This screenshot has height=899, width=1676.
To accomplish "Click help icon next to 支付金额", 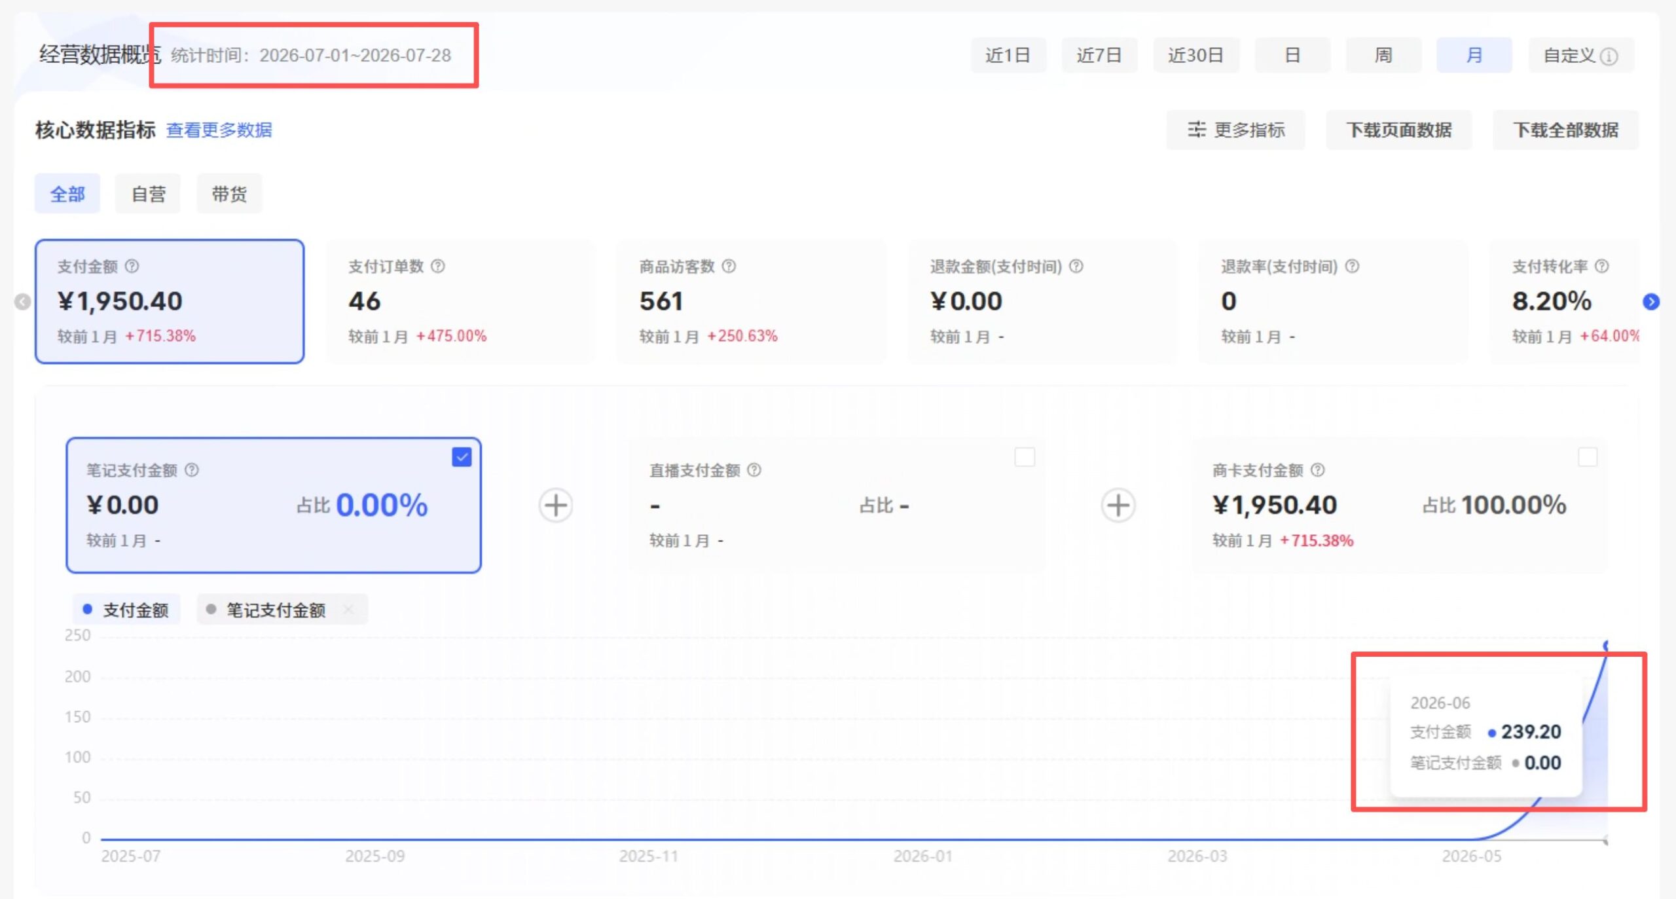I will coord(132,266).
